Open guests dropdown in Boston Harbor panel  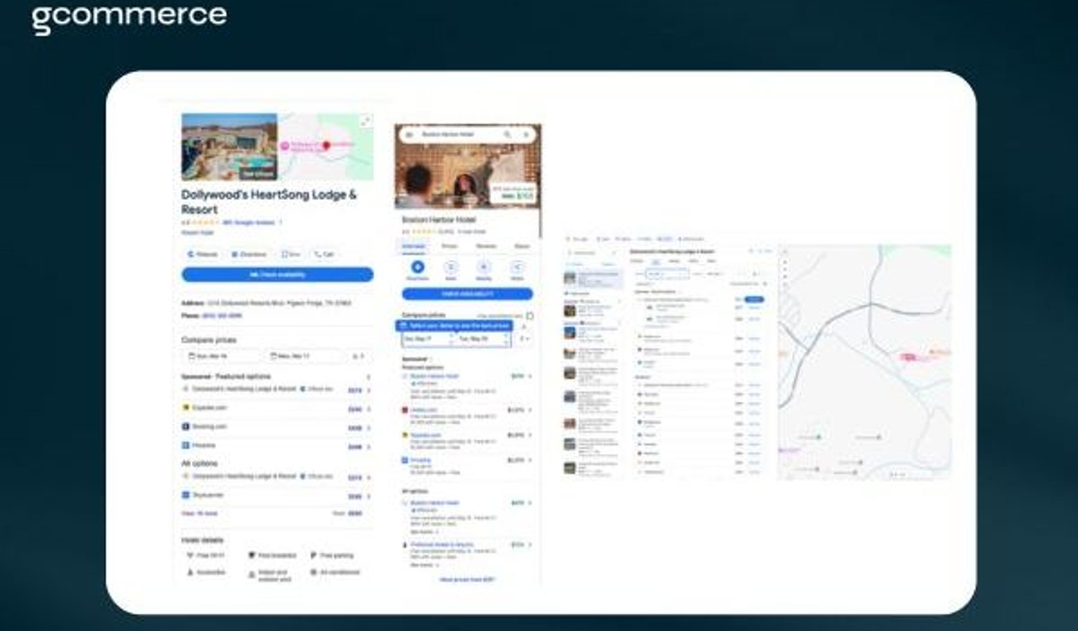click(x=524, y=339)
